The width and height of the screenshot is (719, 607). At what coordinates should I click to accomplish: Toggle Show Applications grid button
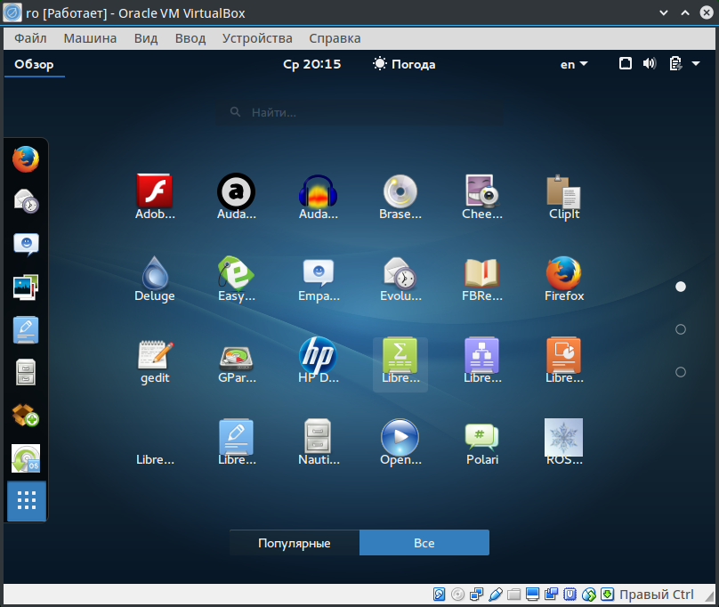tap(27, 500)
